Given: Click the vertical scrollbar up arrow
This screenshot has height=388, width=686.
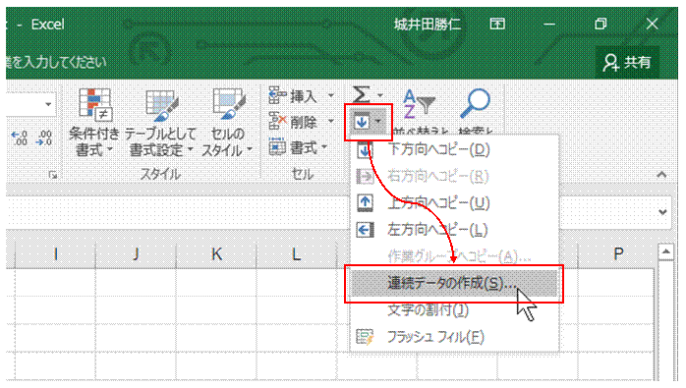Looking at the screenshot, I should (665, 251).
